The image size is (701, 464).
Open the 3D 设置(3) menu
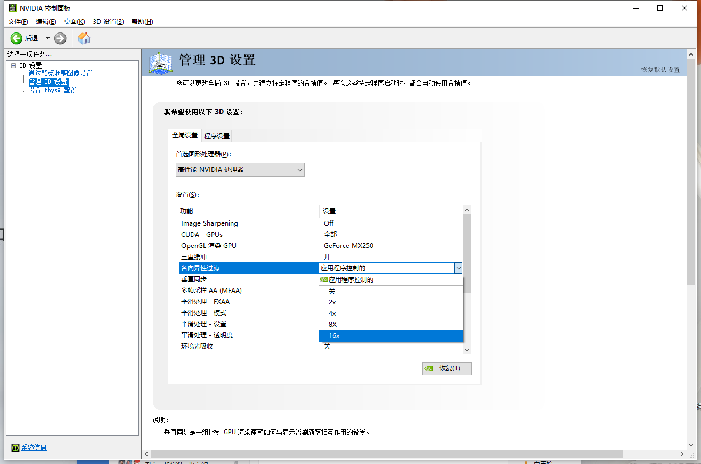(108, 22)
